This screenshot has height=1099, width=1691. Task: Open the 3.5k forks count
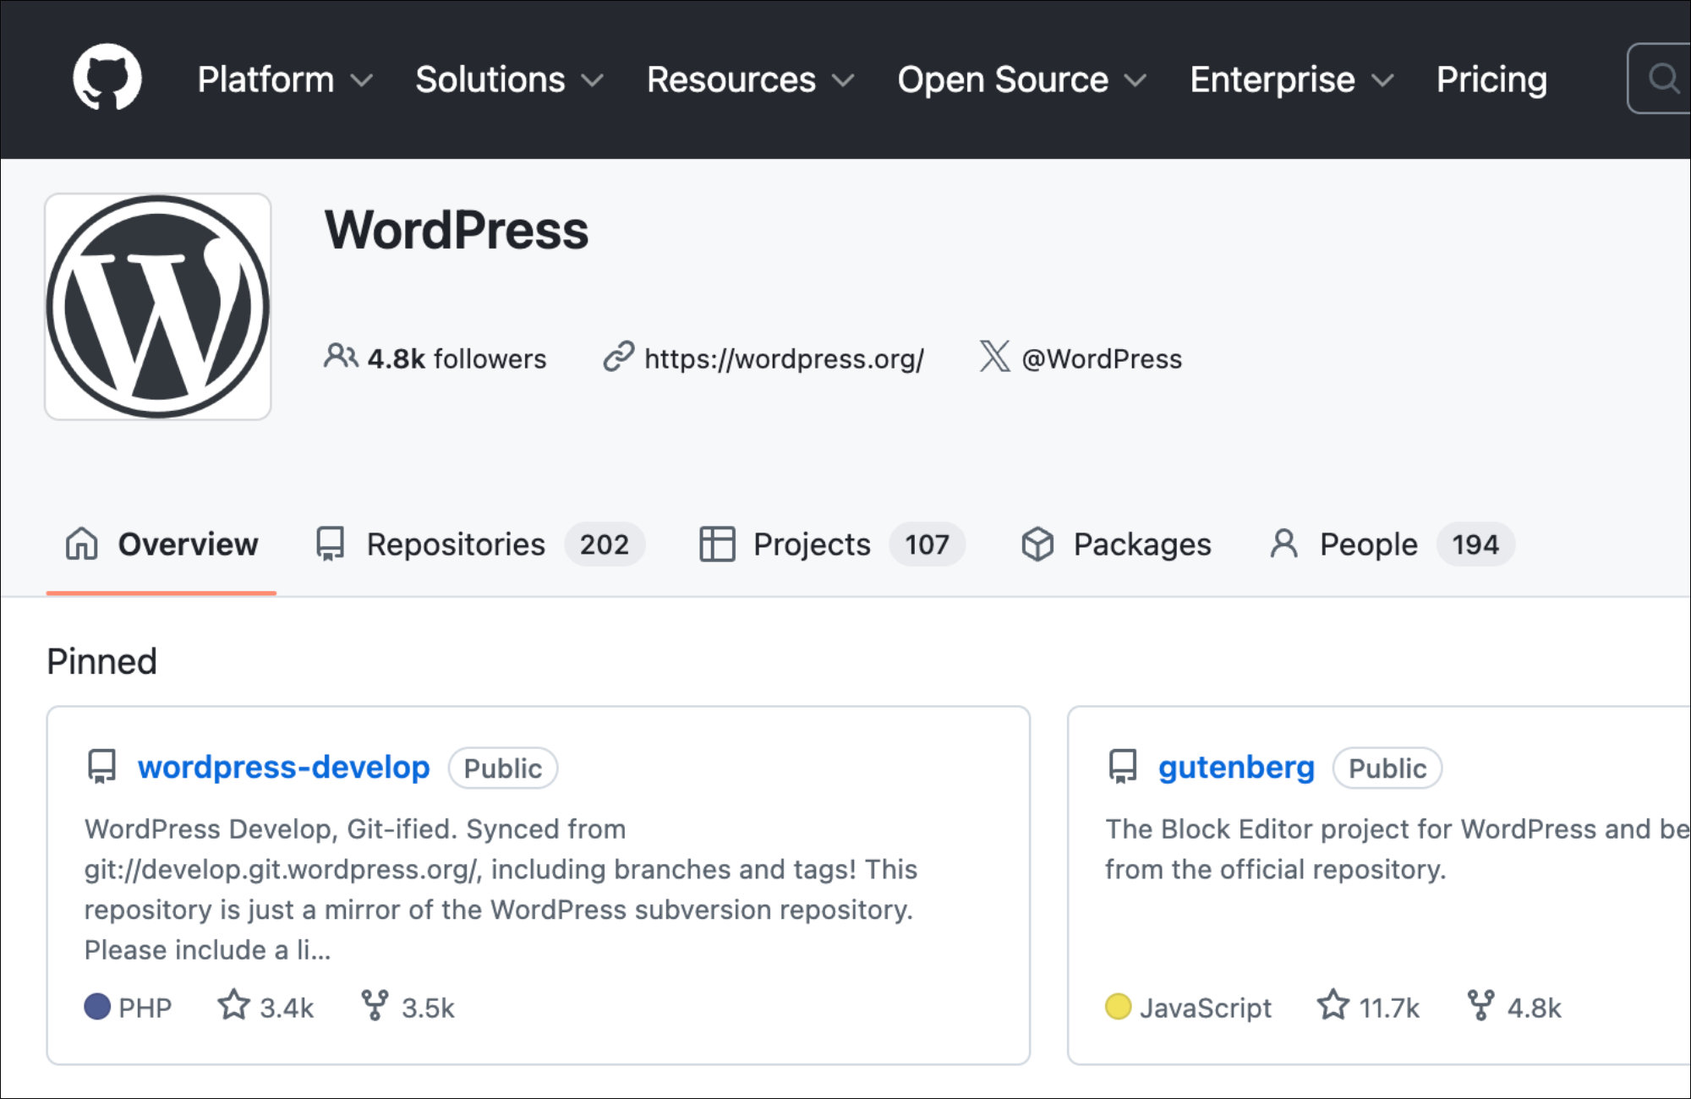pos(428,1008)
